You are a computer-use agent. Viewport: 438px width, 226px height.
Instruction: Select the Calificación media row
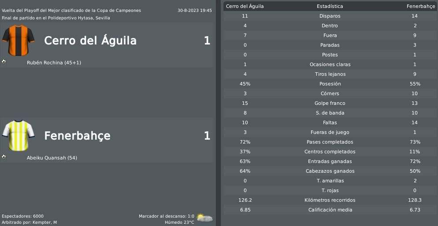[x=330, y=210]
